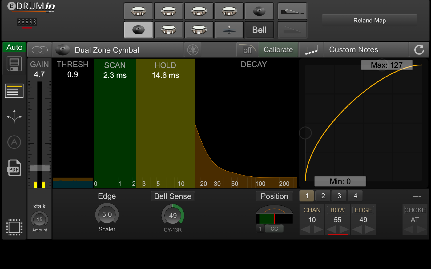Click the circled A icon in sidebar
The image size is (431, 269).
tap(14, 142)
